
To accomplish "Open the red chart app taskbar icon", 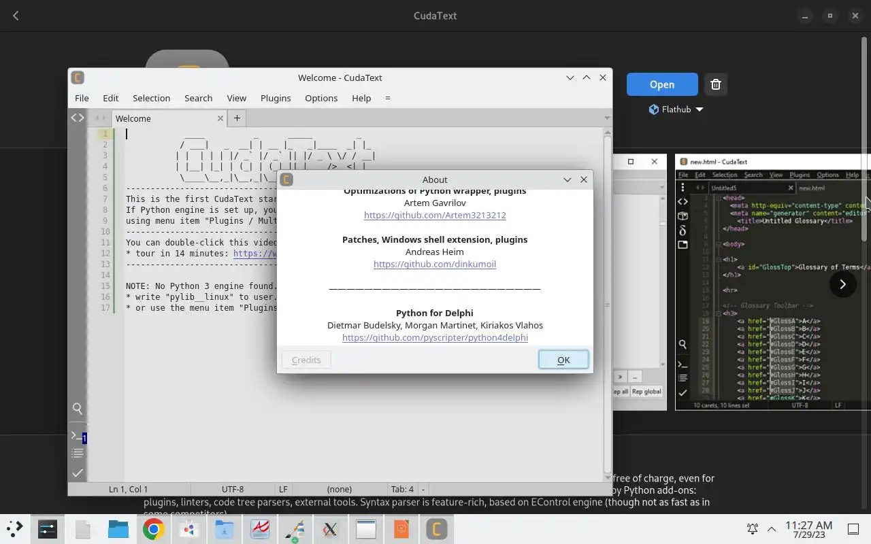I will [260, 529].
